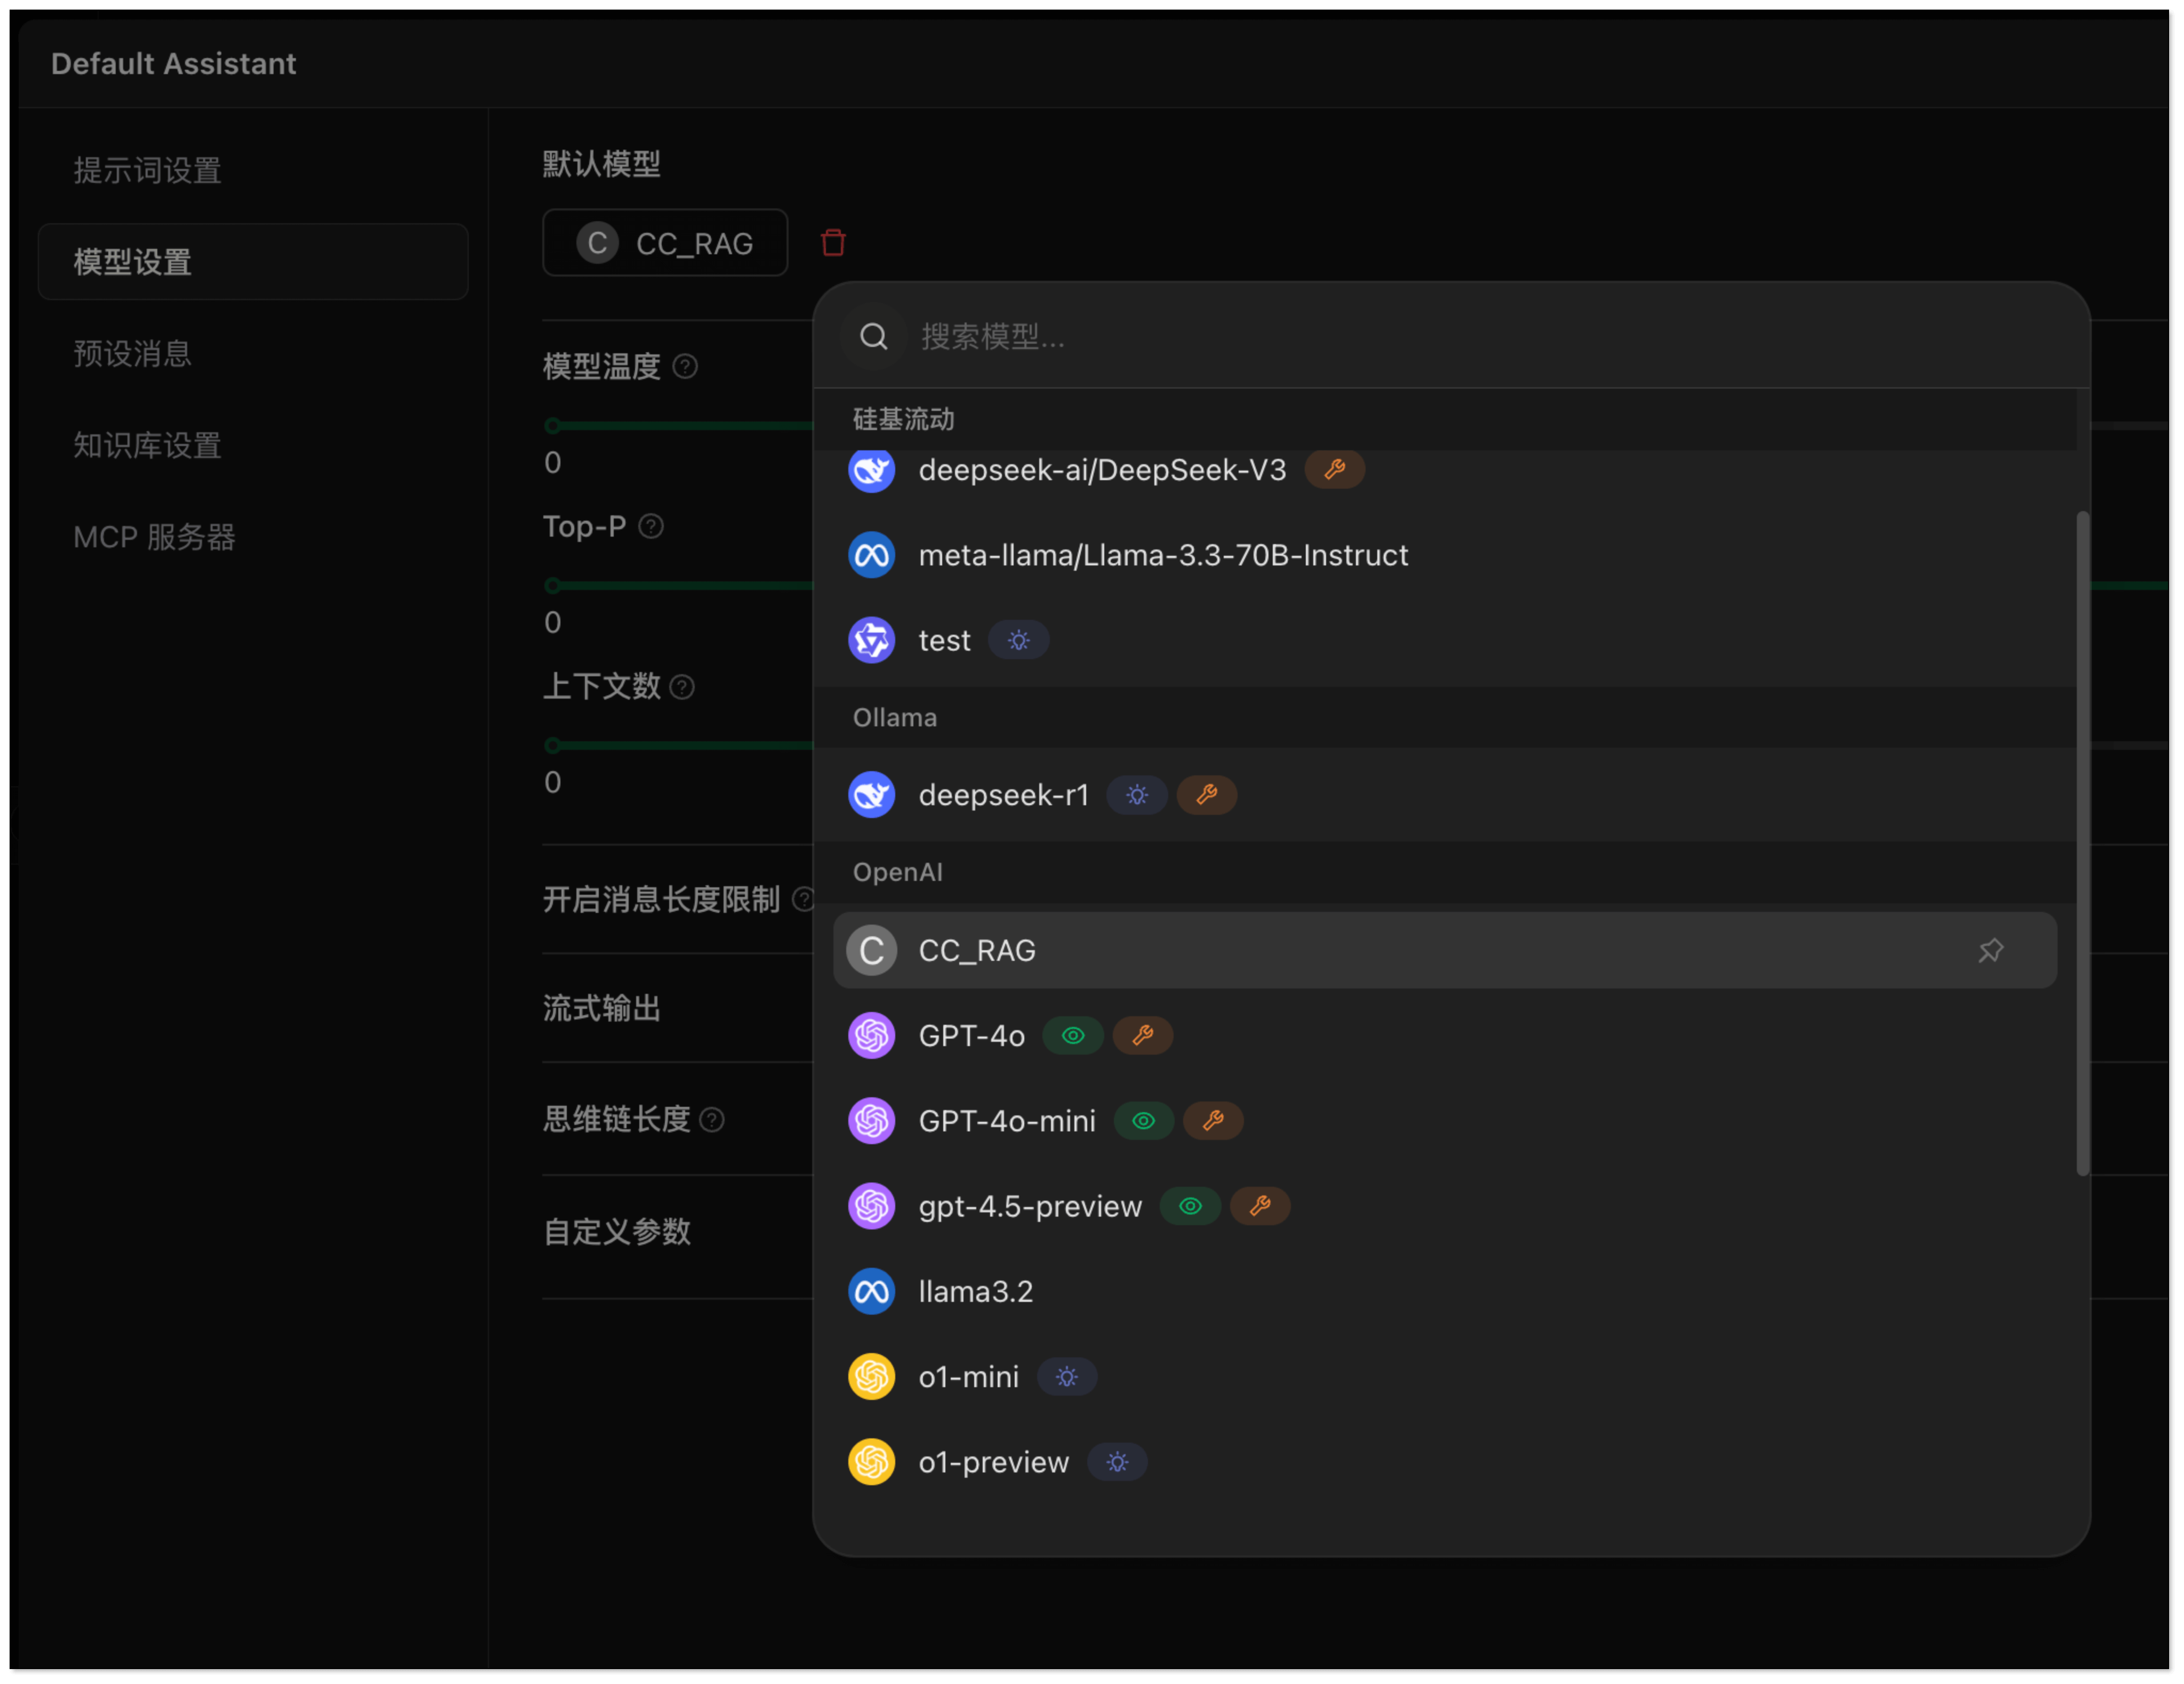Screen dimensions: 2184x1684
Task: Click the model list scrollbar
Action: point(2083,844)
